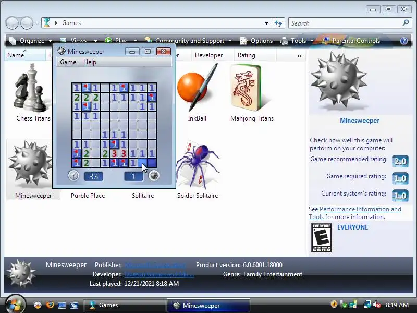
Task: Click the Purble Place label
Action: (88, 196)
